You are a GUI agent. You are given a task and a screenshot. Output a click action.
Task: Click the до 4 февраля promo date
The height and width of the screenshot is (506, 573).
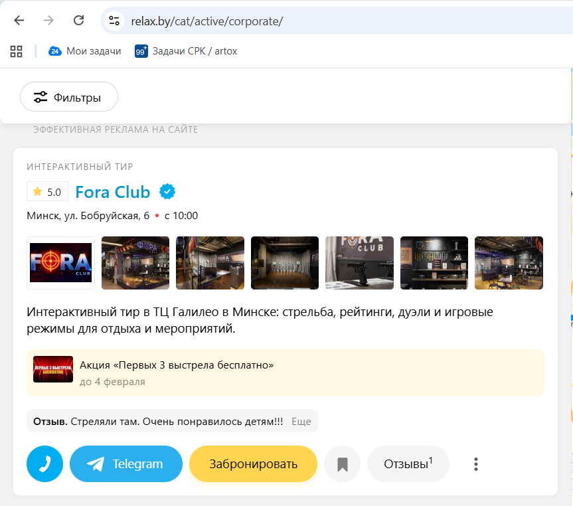112,382
